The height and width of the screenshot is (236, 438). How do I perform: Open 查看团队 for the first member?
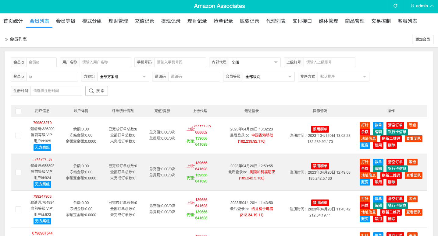tap(413, 138)
